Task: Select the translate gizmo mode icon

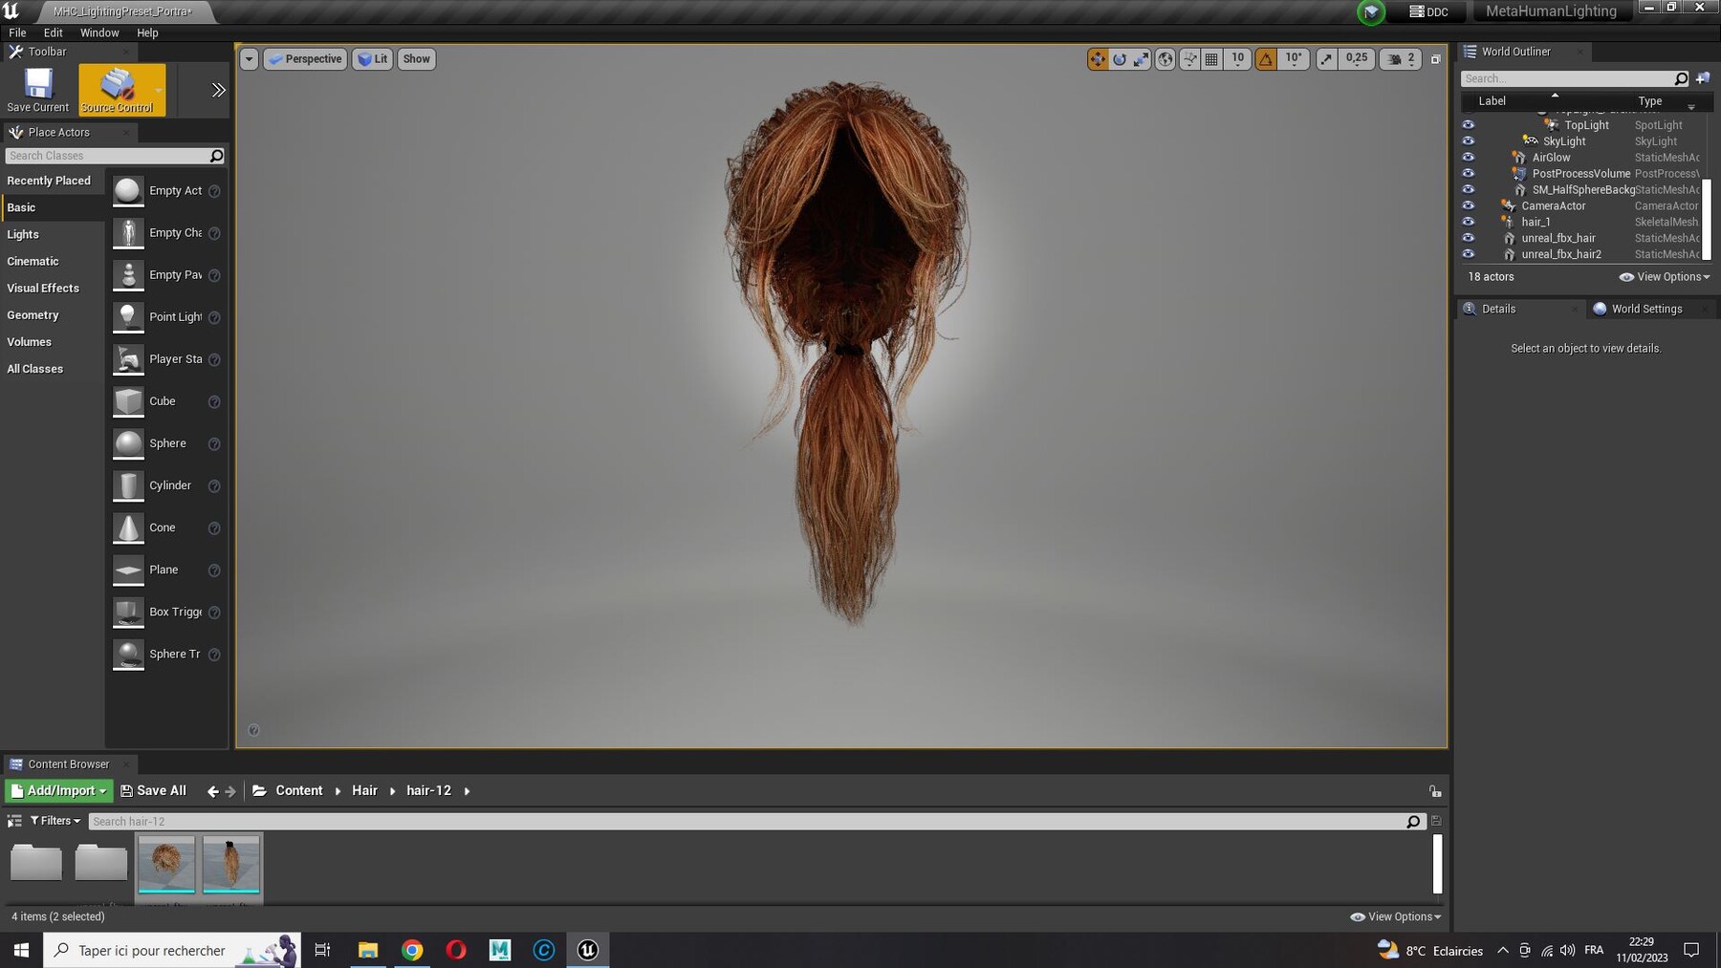Action: pyautogui.click(x=1098, y=59)
